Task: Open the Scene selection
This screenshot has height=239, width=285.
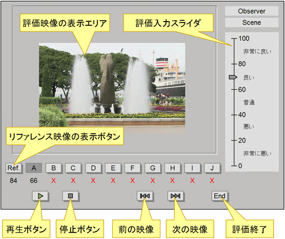Action: pyautogui.click(x=251, y=22)
